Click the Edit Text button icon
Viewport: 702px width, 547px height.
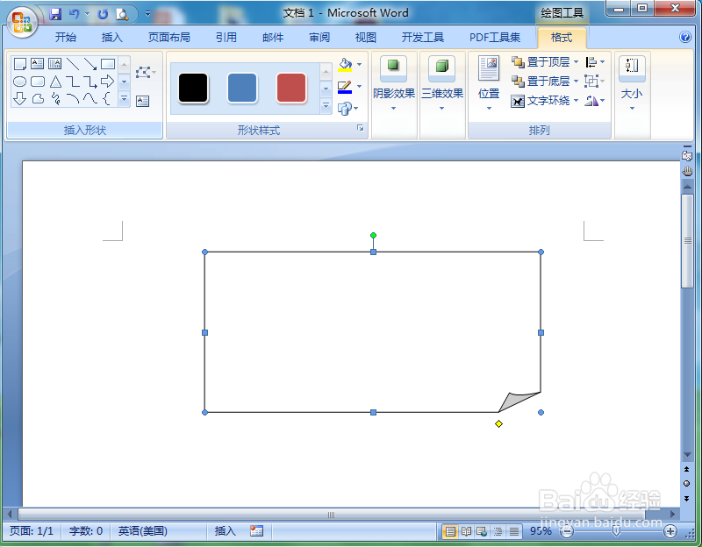143,101
